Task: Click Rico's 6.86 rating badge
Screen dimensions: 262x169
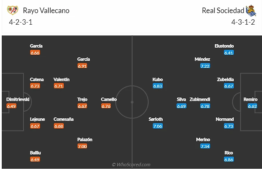Action: pos(229,159)
